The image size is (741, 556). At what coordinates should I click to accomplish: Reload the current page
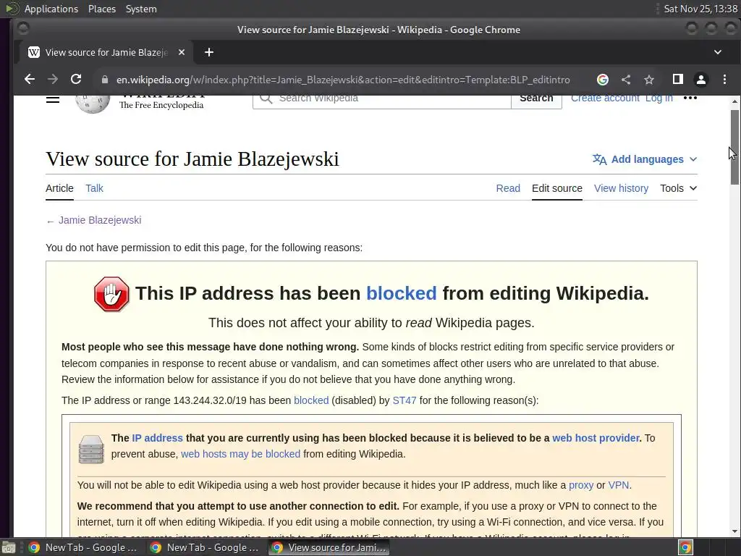pos(76,80)
